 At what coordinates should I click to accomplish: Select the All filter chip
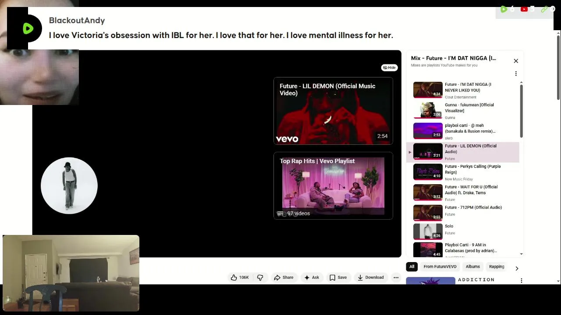[412, 266]
